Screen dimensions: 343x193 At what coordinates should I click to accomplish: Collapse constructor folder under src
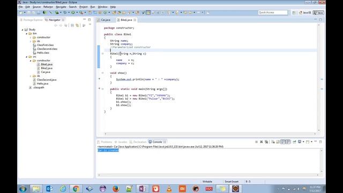pos(31,61)
